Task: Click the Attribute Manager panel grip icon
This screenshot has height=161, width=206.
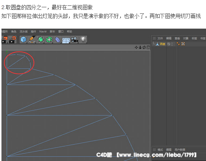Action: pos(154,149)
